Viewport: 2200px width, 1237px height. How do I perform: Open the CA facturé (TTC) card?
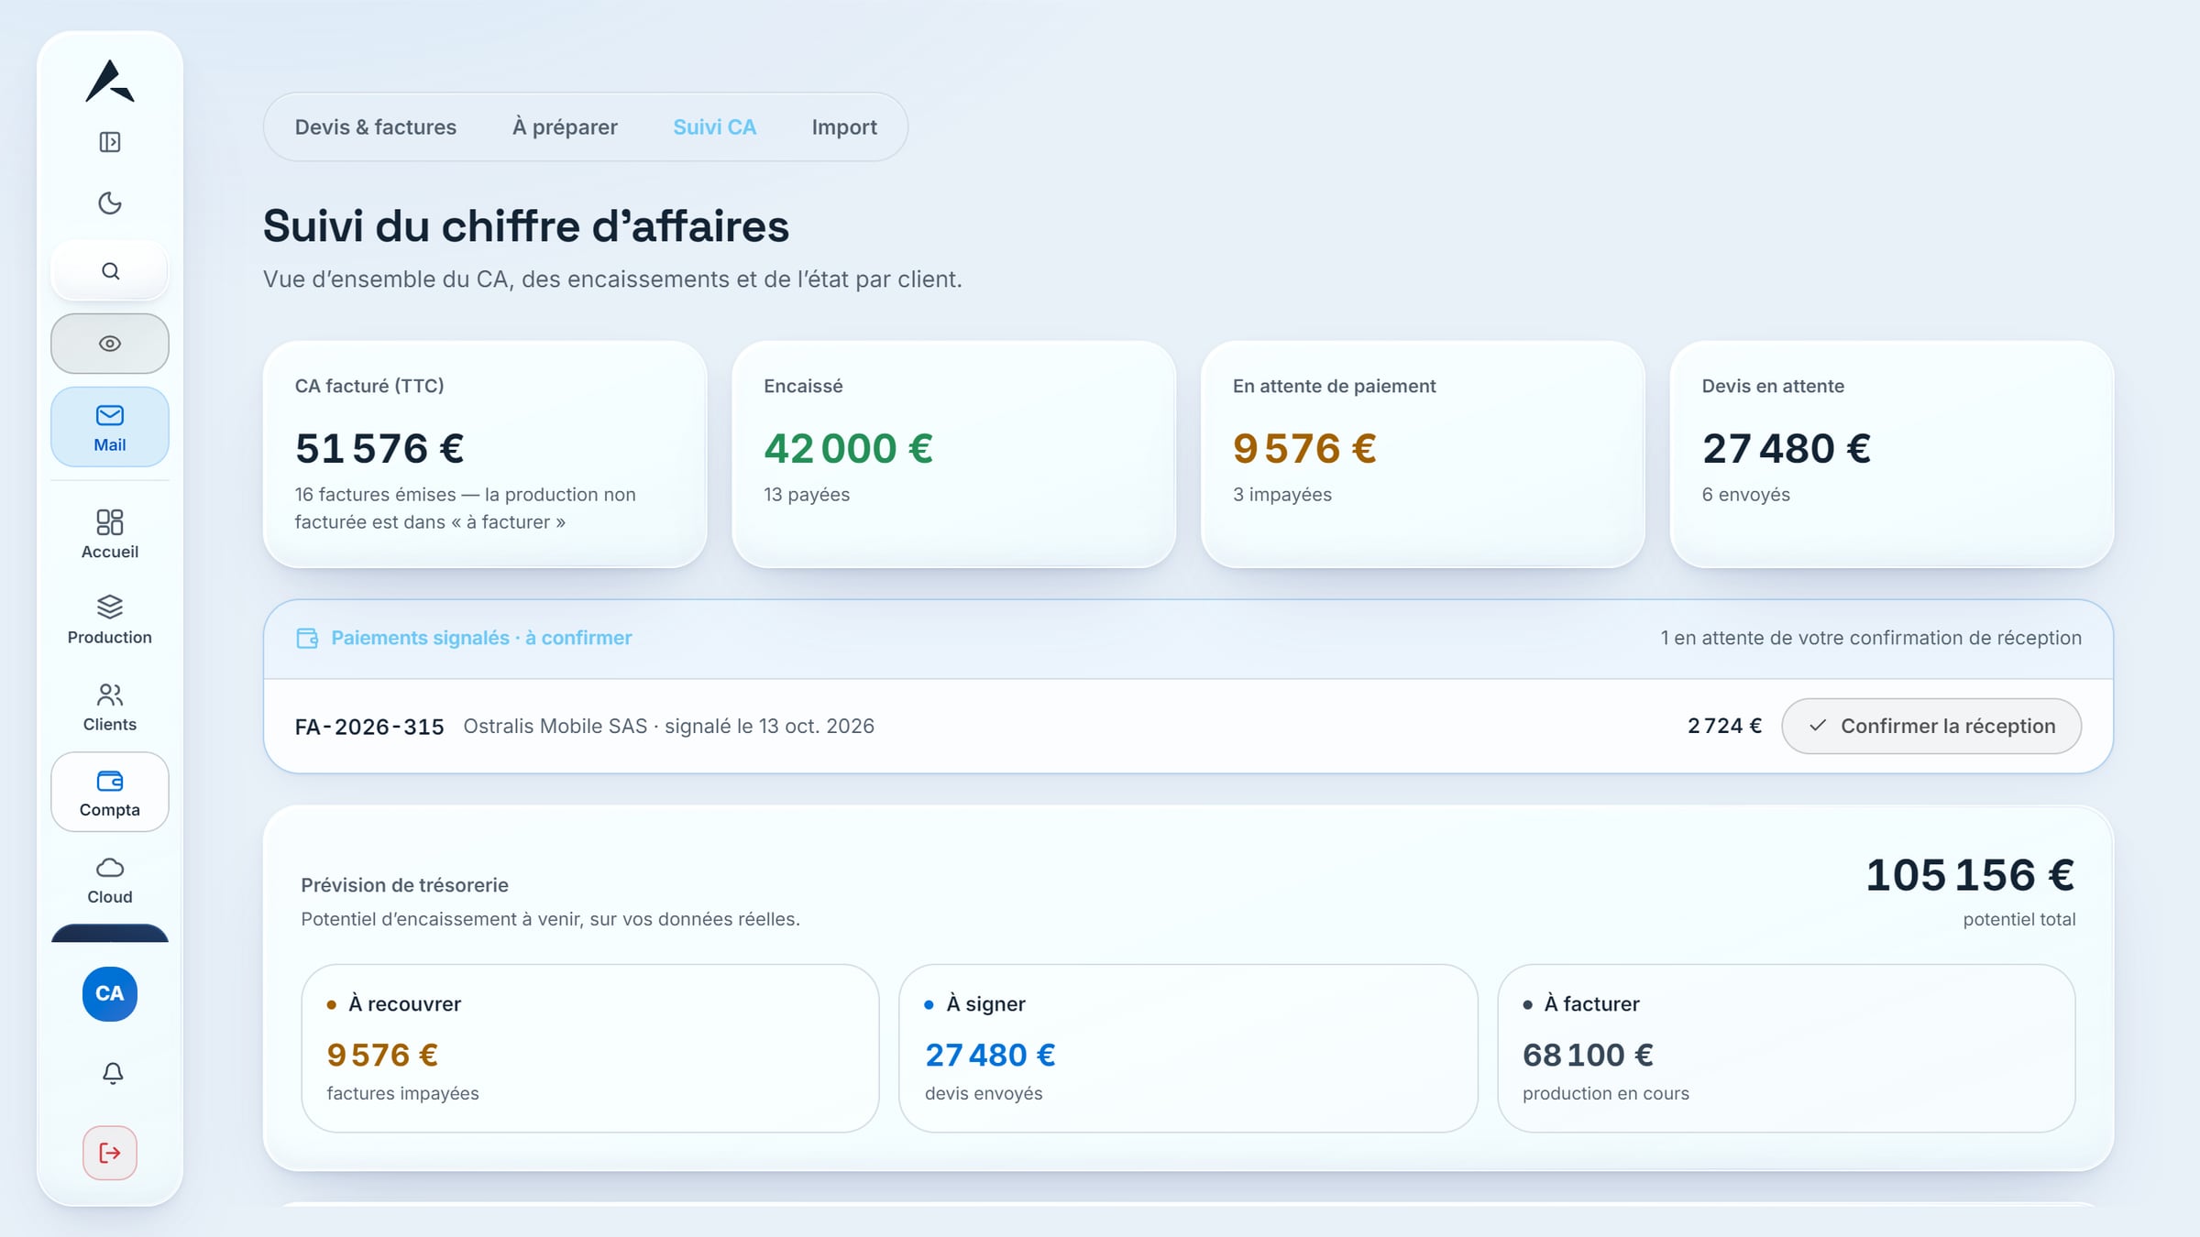pos(485,454)
